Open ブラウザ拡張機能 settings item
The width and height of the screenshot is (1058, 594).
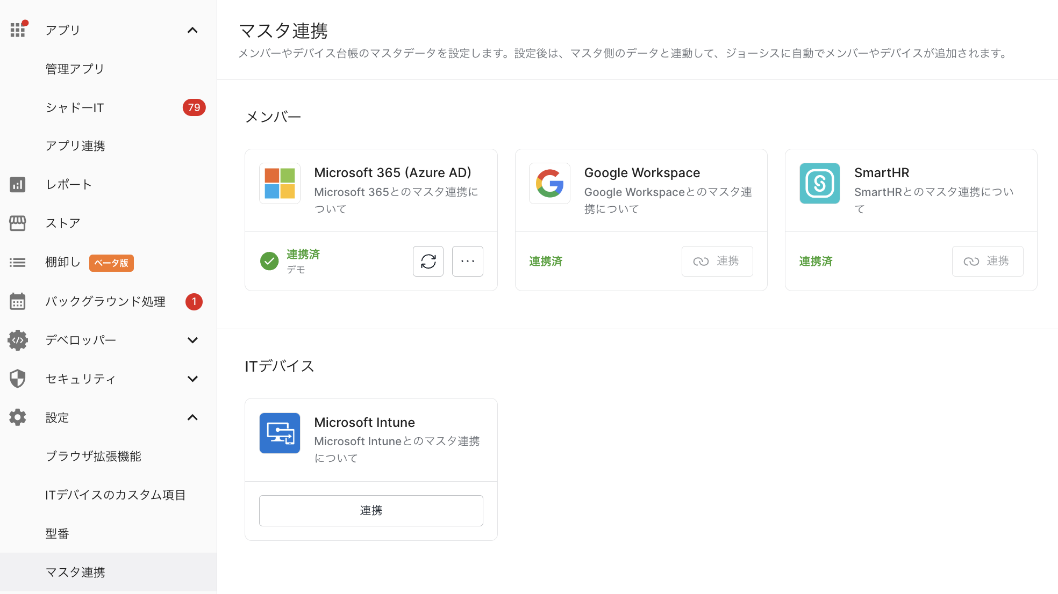(x=93, y=457)
